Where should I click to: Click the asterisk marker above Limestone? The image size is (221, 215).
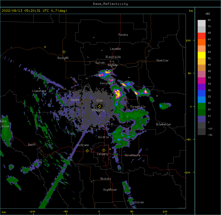[39, 88]
